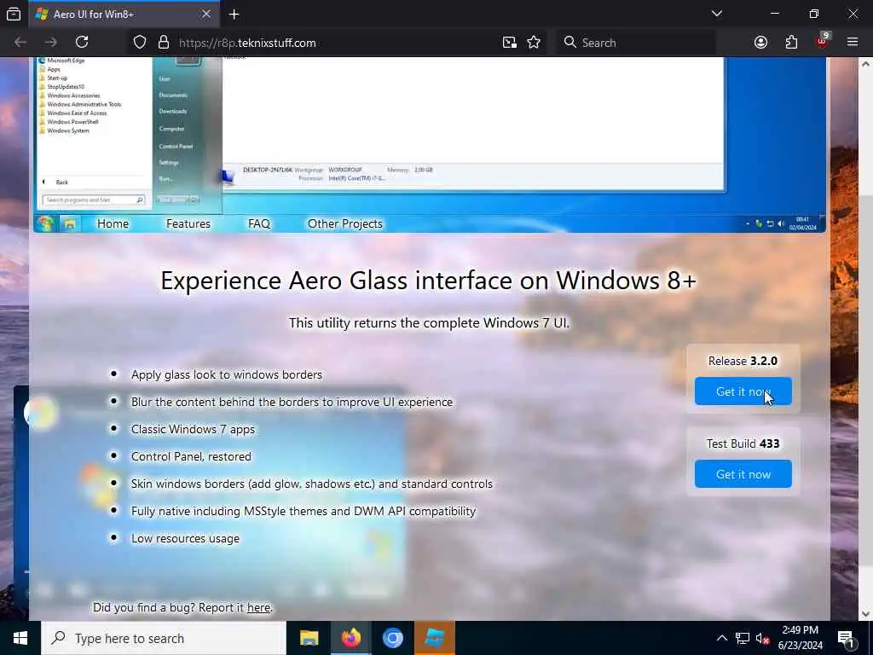This screenshot has height=655, width=873.
Task: Click the 'Release 3.2.0' label
Action: (x=743, y=361)
